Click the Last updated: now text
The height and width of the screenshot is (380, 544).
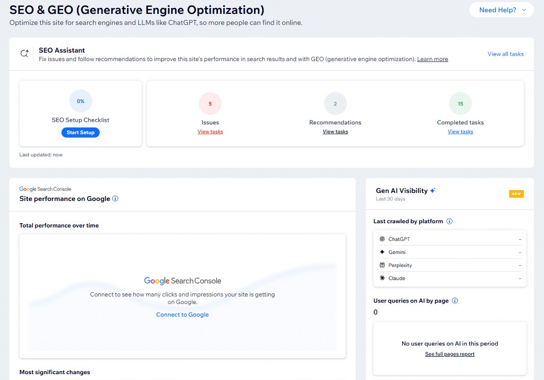pos(41,155)
